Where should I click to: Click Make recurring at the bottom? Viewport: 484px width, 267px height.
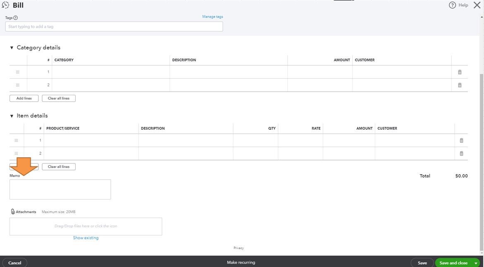(241, 262)
